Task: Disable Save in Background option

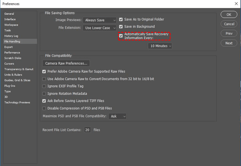Action: [121, 27]
